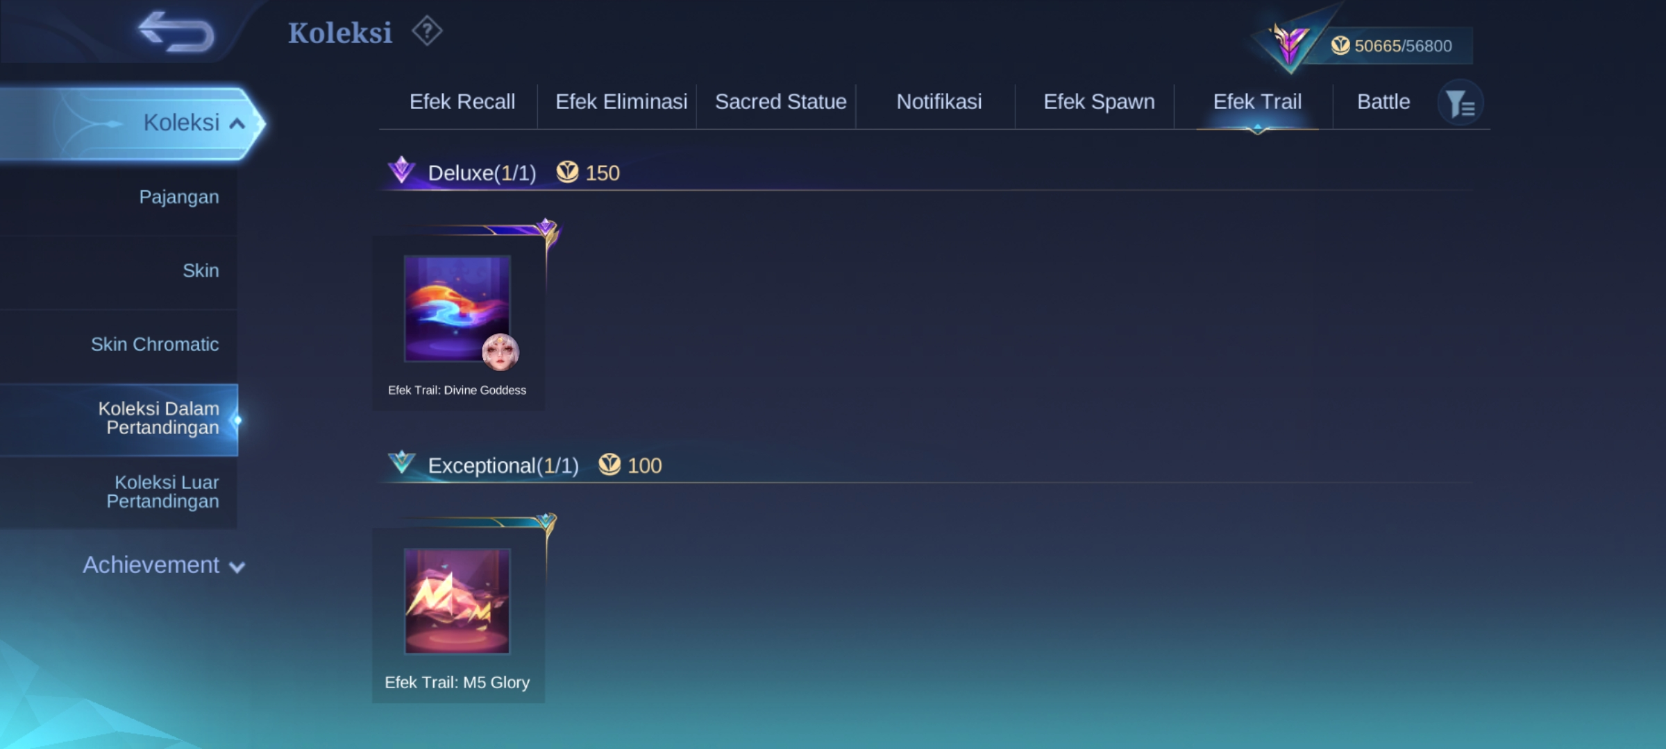Expand the Achievement sidebar section
Viewport: 1666px width, 749px height.
164,565
